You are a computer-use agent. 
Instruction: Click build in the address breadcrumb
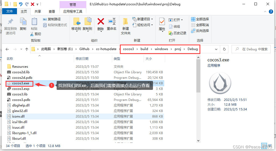(144, 49)
